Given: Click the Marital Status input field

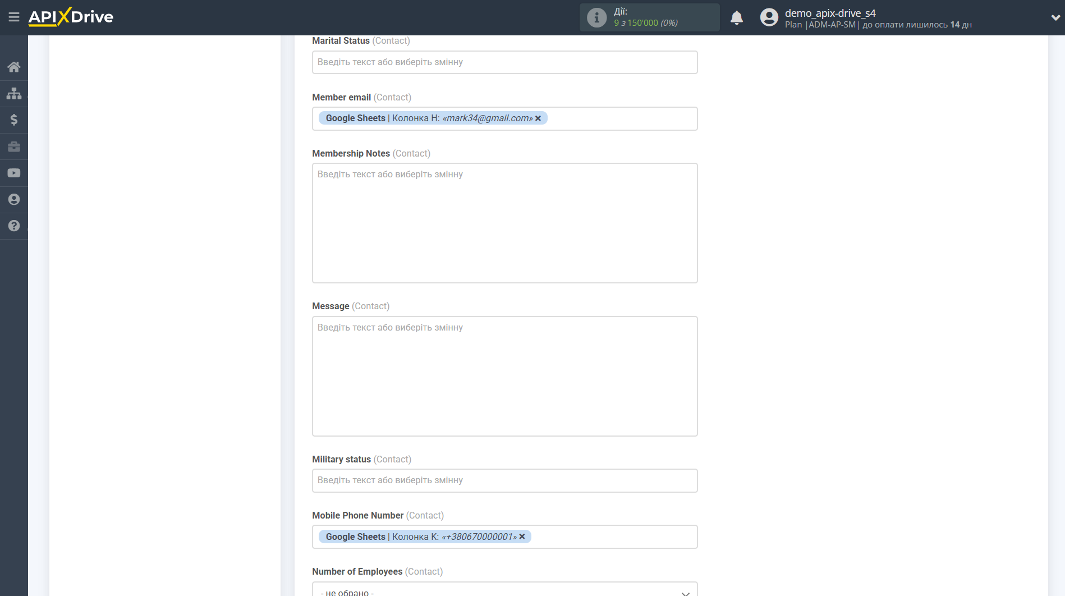Looking at the screenshot, I should 504,62.
